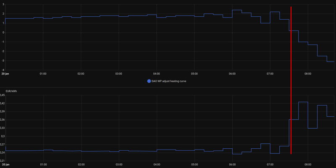This screenshot has width=336, height=168.
Task: Select 08:00 on the heating curve chart axis
Action: coord(308,74)
